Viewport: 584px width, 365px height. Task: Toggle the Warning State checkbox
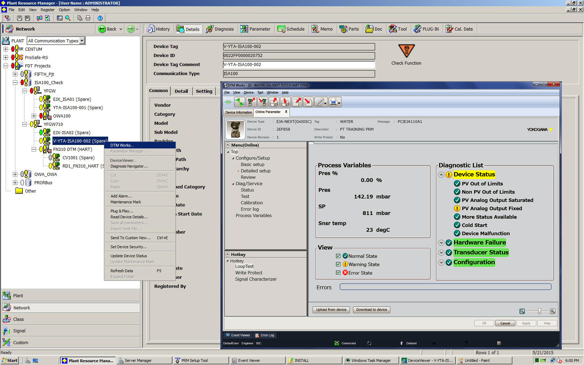(x=338, y=265)
